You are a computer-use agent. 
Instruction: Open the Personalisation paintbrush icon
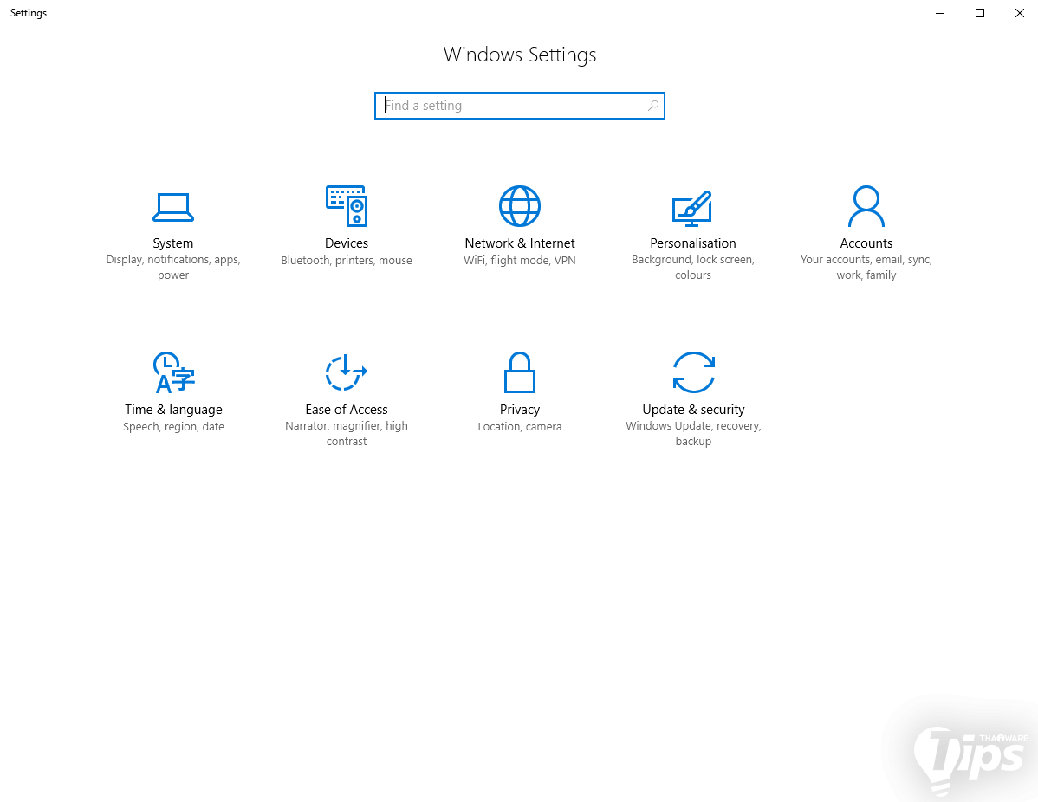692,207
